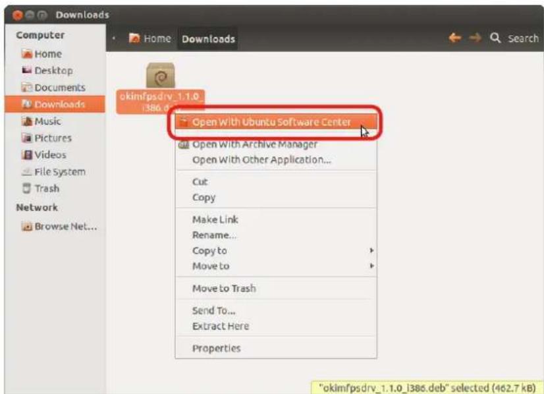Click the okimfpsdrv_1.1.0 file name label
This screenshot has width=544, height=394.
(160, 101)
